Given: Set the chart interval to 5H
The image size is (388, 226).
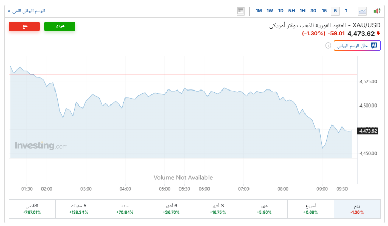Looking at the screenshot, I should coord(292,11).
